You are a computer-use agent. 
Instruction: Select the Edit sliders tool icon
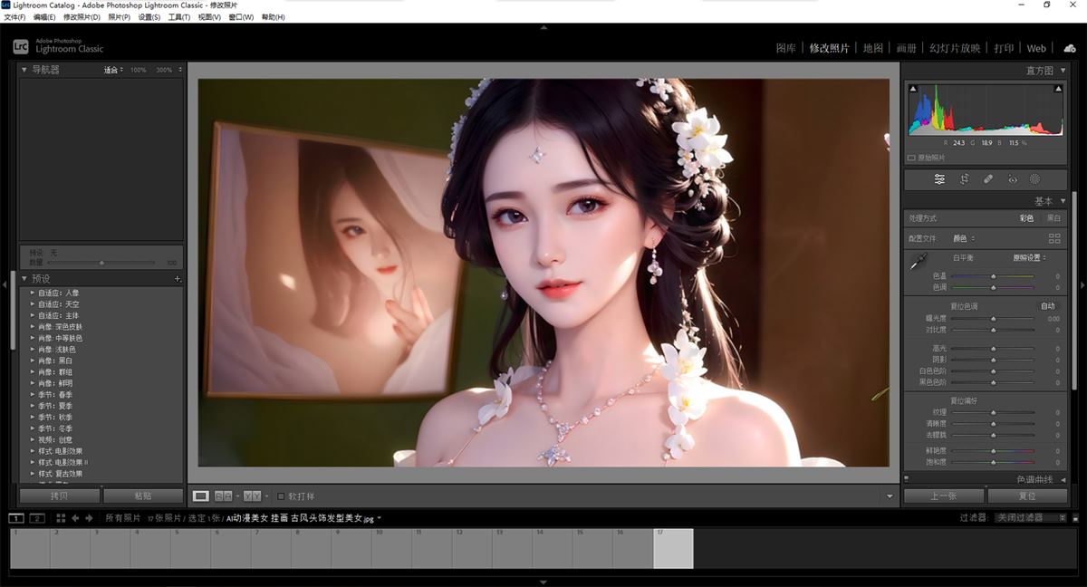coord(939,179)
